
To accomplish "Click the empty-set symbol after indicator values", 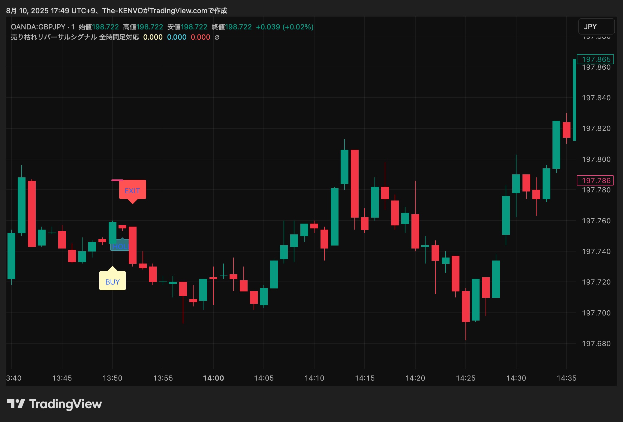I will (x=217, y=38).
